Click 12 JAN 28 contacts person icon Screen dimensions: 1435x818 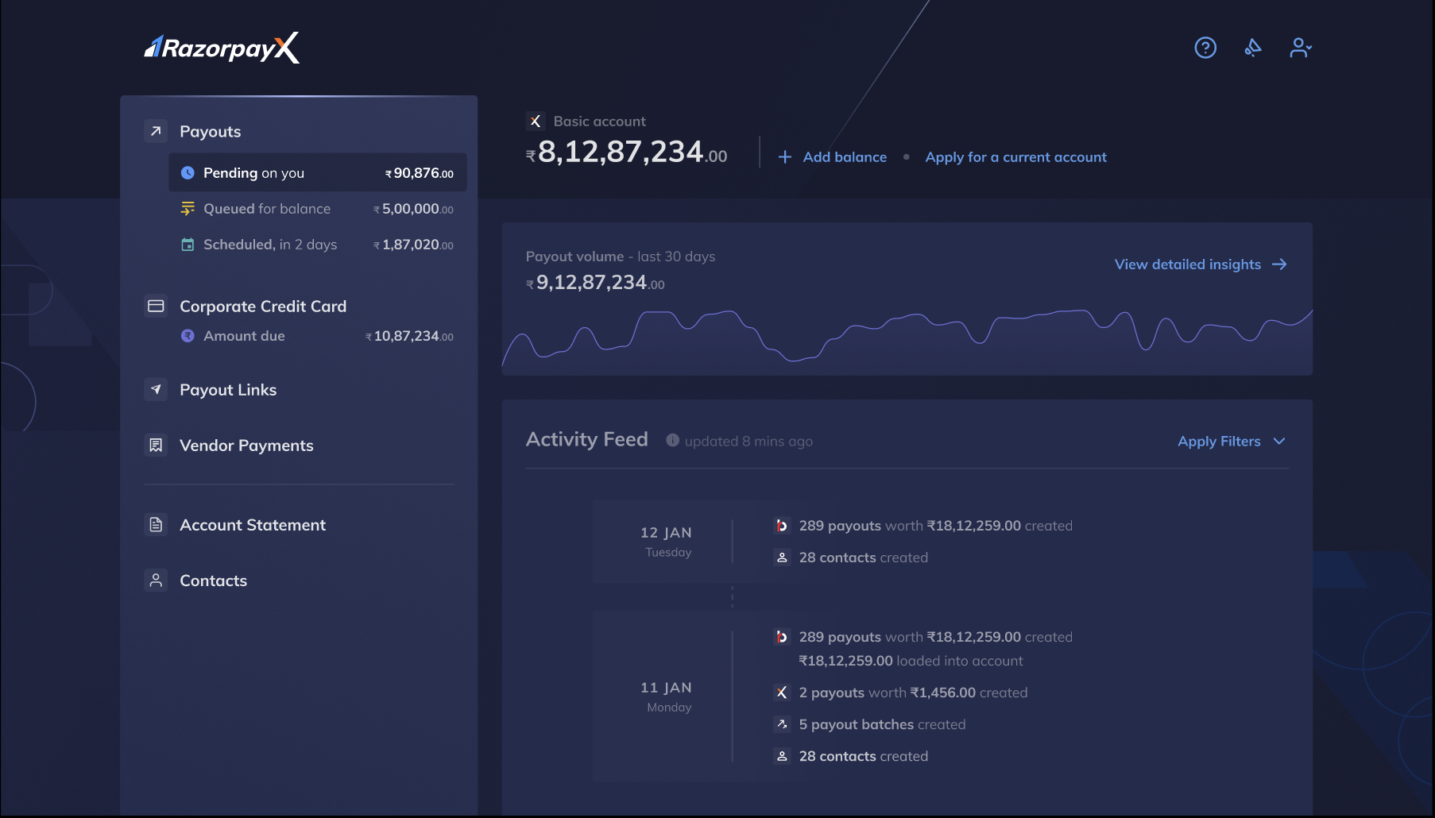(782, 558)
